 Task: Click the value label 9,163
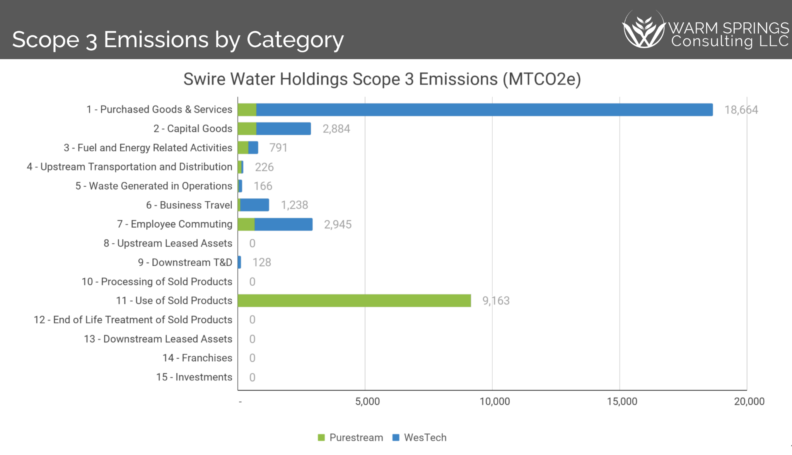pos(496,301)
